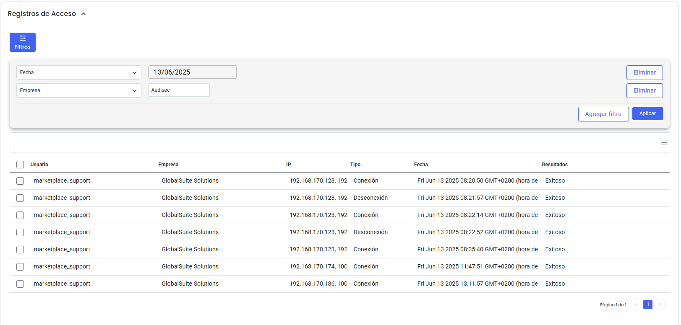Screen dimensions: 681x325
Task: Sort by the Usuario column header
Action: (39, 165)
